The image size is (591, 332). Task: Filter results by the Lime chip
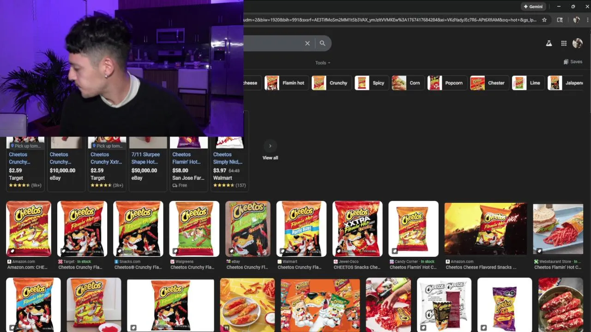tap(527, 83)
